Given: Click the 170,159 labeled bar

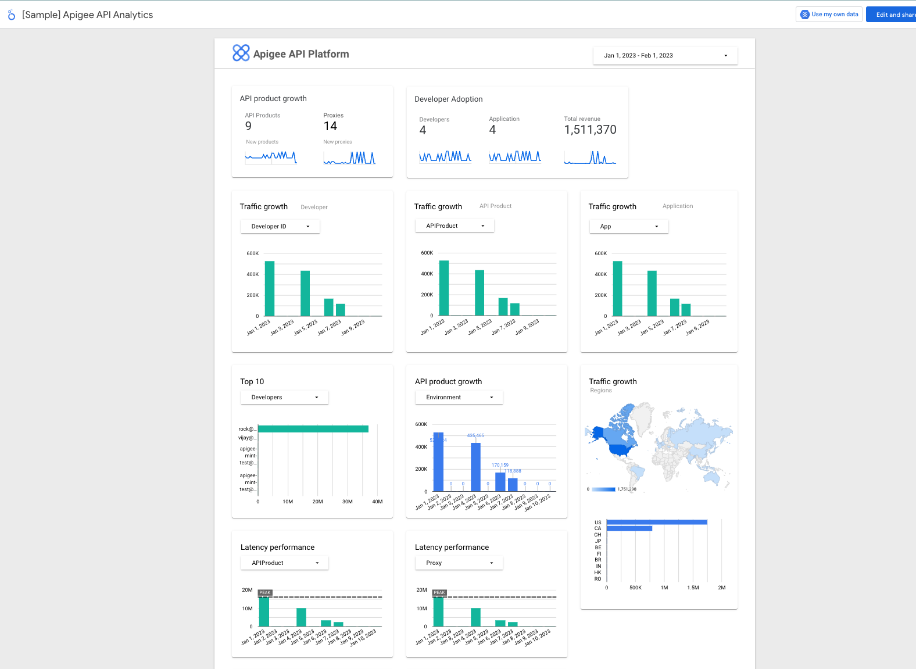Looking at the screenshot, I should 500,482.
